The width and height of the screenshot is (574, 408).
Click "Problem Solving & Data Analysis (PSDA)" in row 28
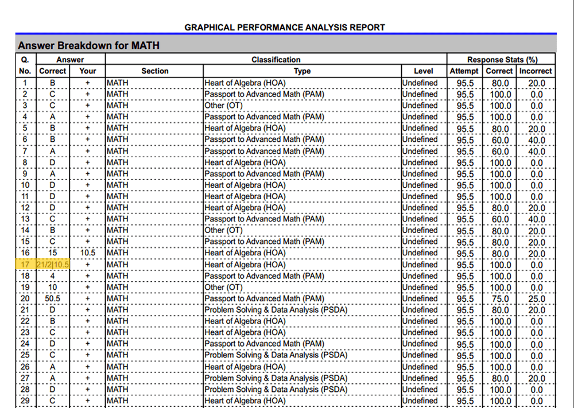276,389
